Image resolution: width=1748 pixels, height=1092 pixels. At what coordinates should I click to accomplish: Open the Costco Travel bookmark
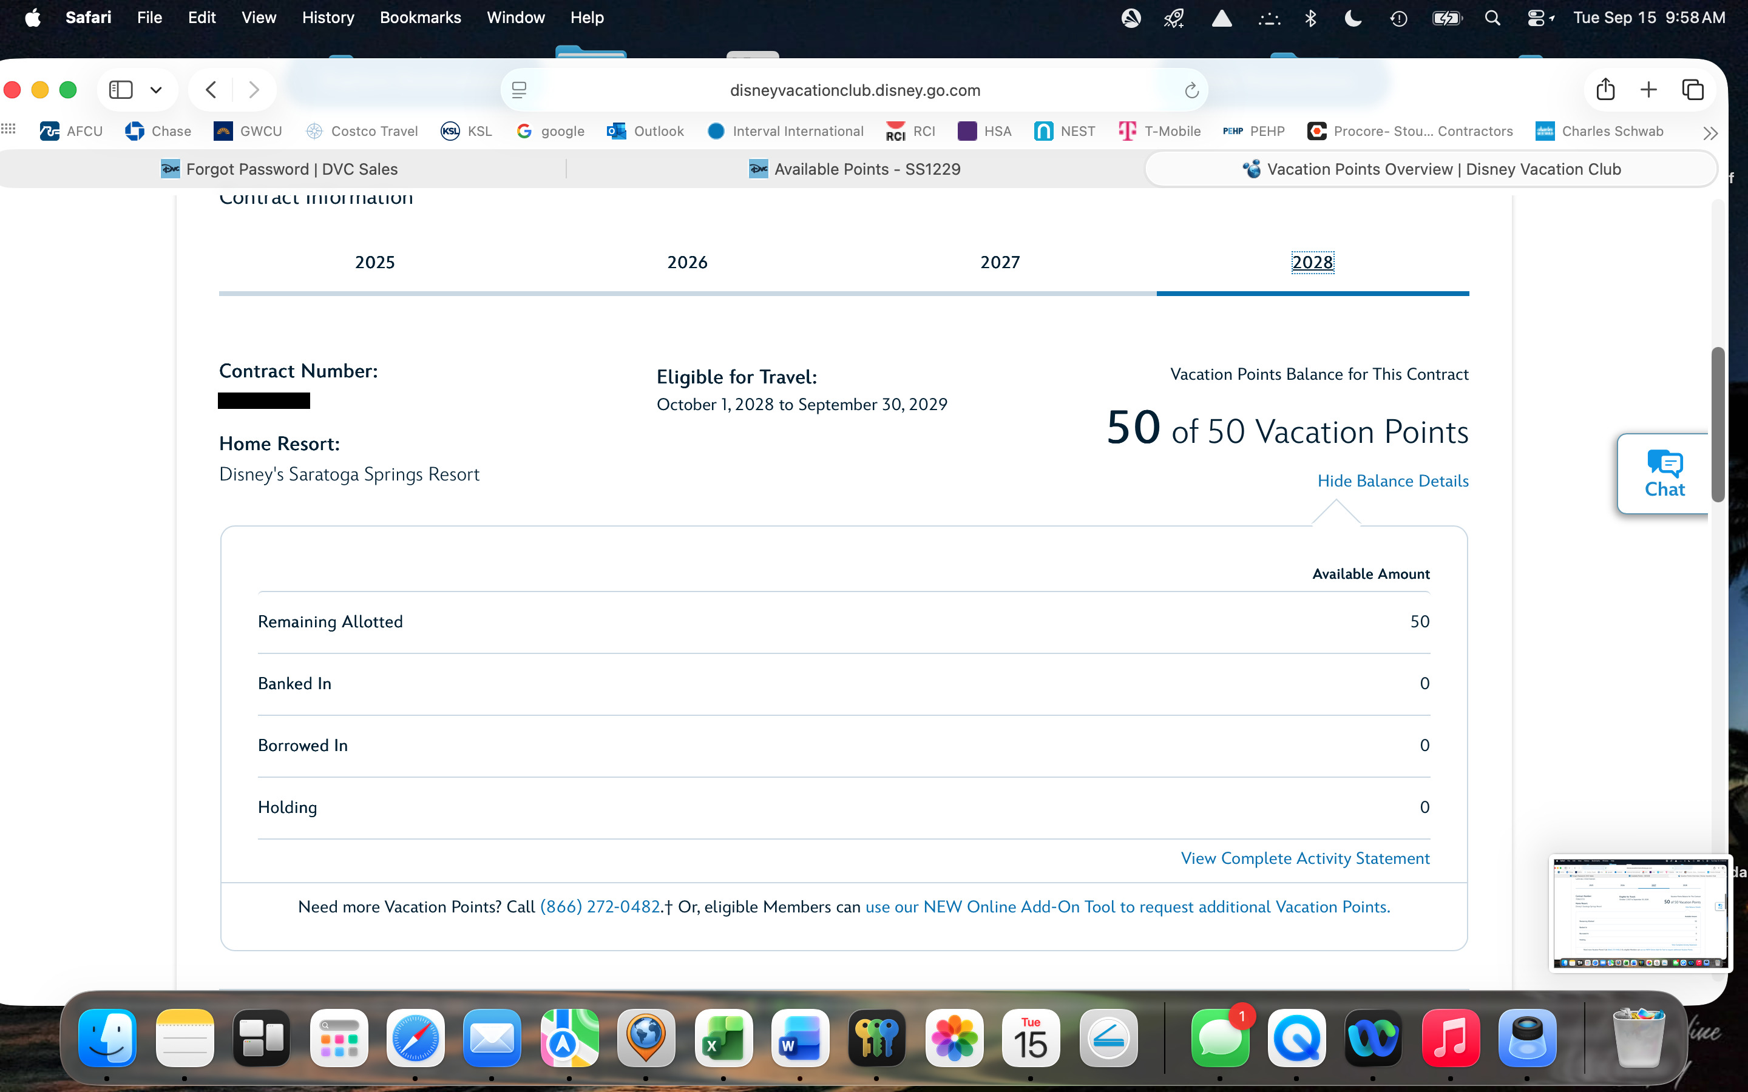[362, 130]
